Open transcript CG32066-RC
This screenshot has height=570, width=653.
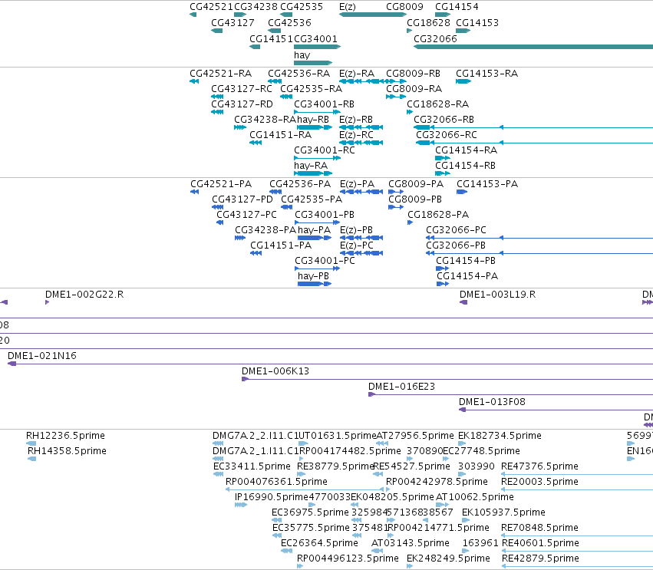[x=447, y=135]
